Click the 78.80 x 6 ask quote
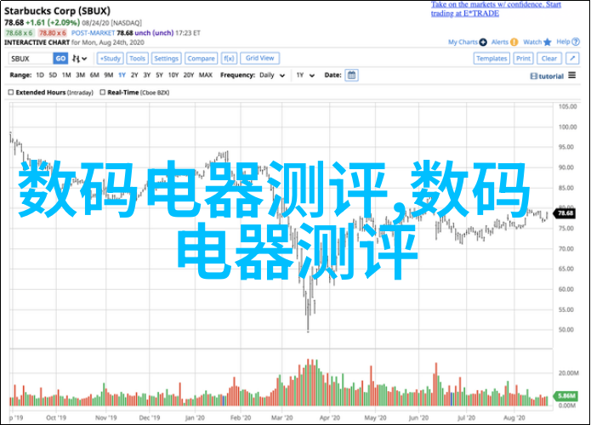This screenshot has height=425, width=591. point(53,33)
